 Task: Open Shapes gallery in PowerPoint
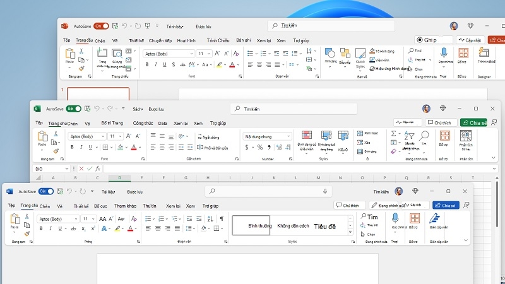click(x=330, y=53)
